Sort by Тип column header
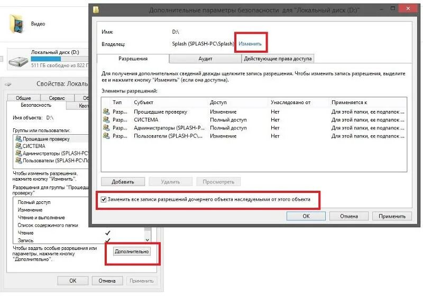The image size is (423, 298). click(x=117, y=103)
